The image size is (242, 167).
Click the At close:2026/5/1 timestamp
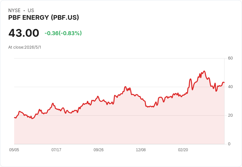coord(25,47)
